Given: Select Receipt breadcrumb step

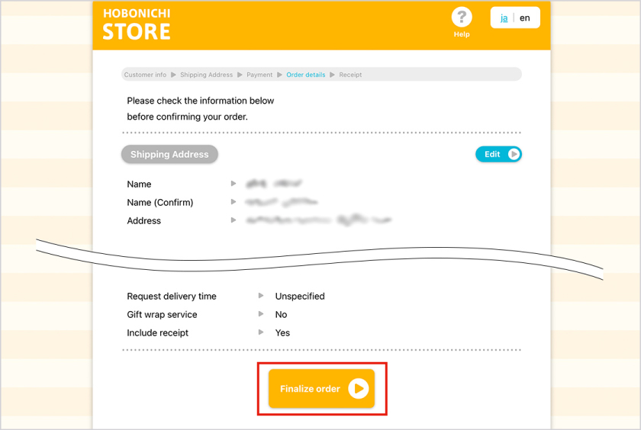Looking at the screenshot, I should pyautogui.click(x=350, y=75).
